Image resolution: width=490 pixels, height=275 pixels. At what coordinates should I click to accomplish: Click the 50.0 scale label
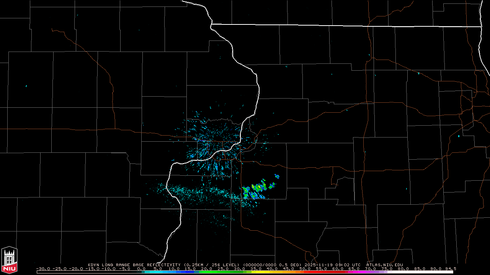pos(305,269)
